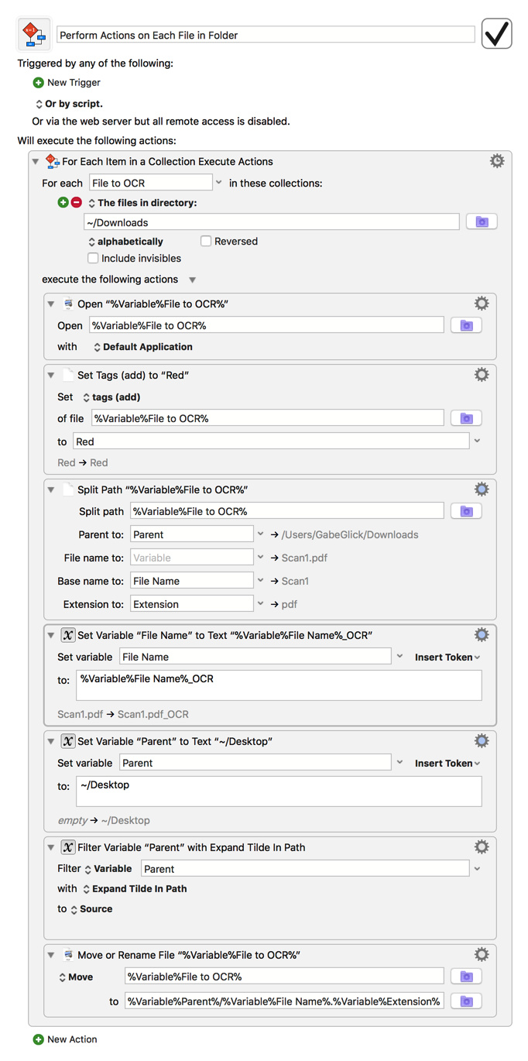528x1061 pixels.
Task: Open 'Base name to' variable dropdown
Action: [260, 581]
